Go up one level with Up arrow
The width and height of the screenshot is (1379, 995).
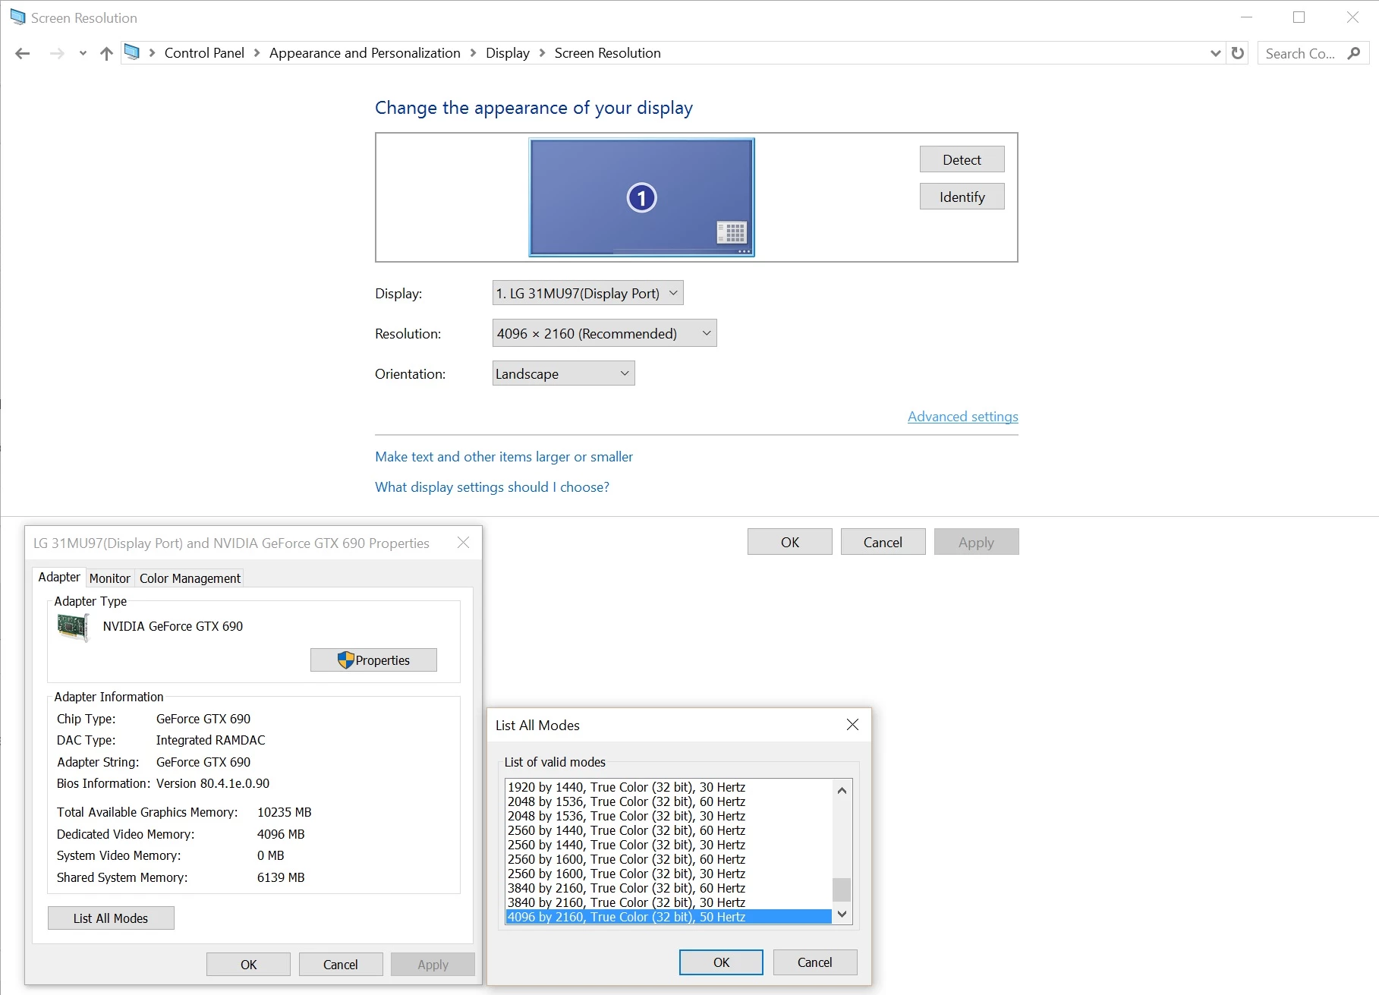click(106, 53)
